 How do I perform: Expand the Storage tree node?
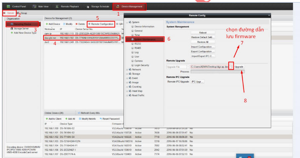127,74
